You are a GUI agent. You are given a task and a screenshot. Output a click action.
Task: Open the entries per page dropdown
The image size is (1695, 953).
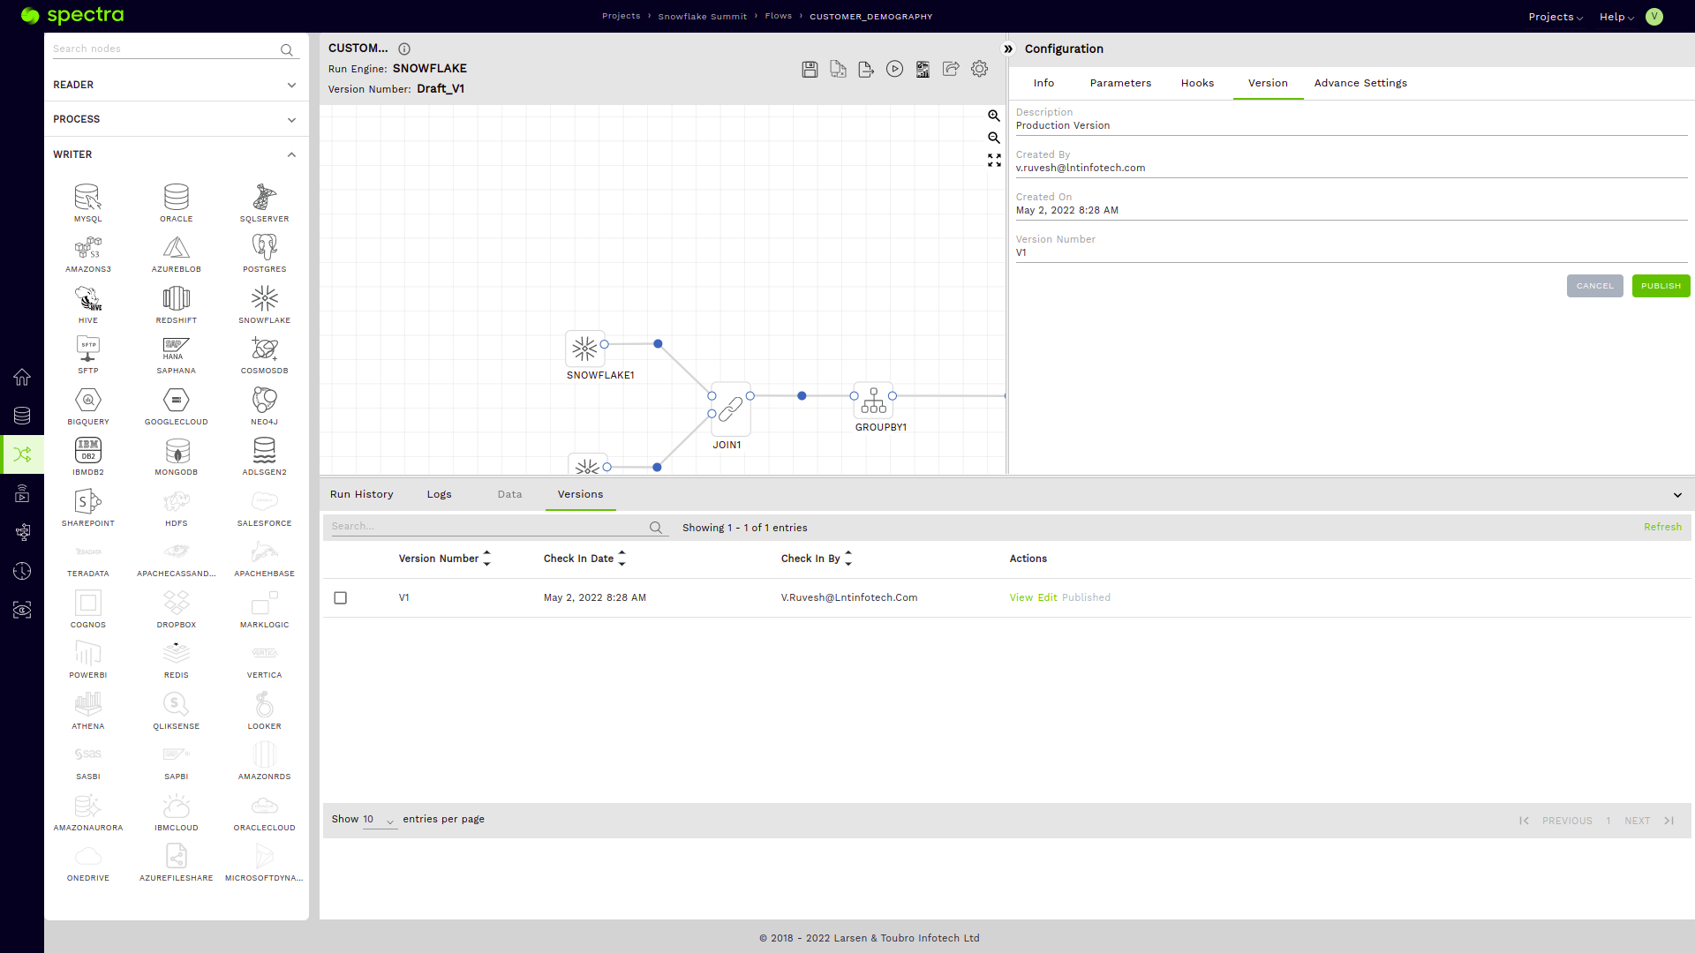(380, 820)
